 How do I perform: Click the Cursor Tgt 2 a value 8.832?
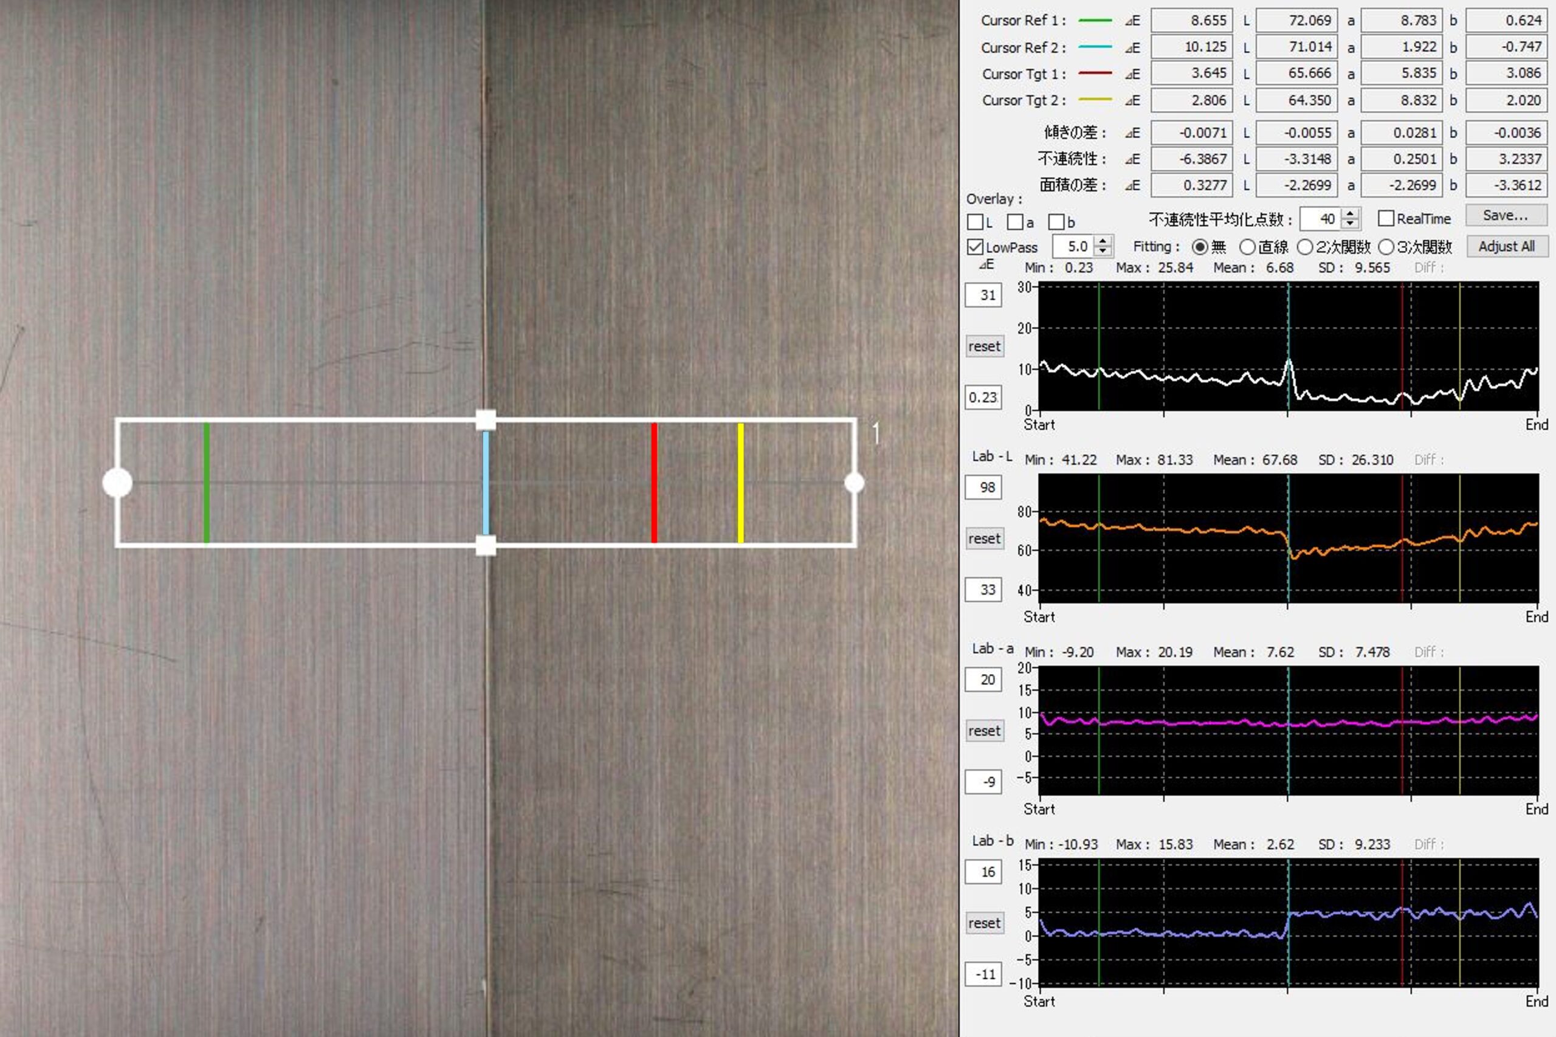click(1402, 100)
